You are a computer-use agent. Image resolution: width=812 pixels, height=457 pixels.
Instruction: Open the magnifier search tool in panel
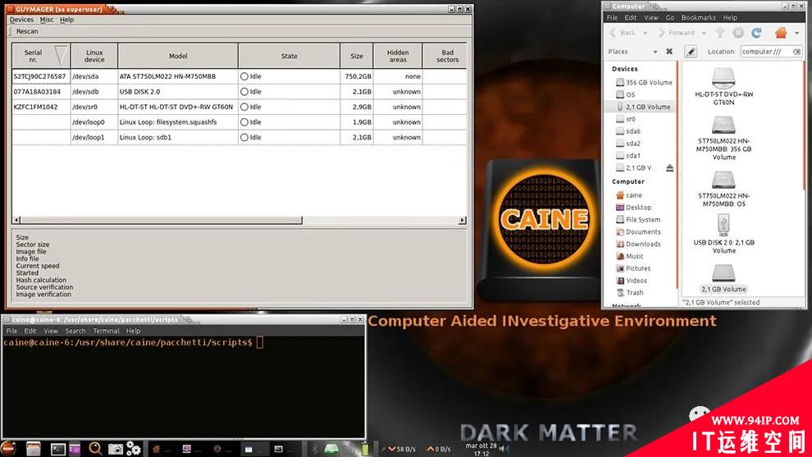click(x=95, y=449)
